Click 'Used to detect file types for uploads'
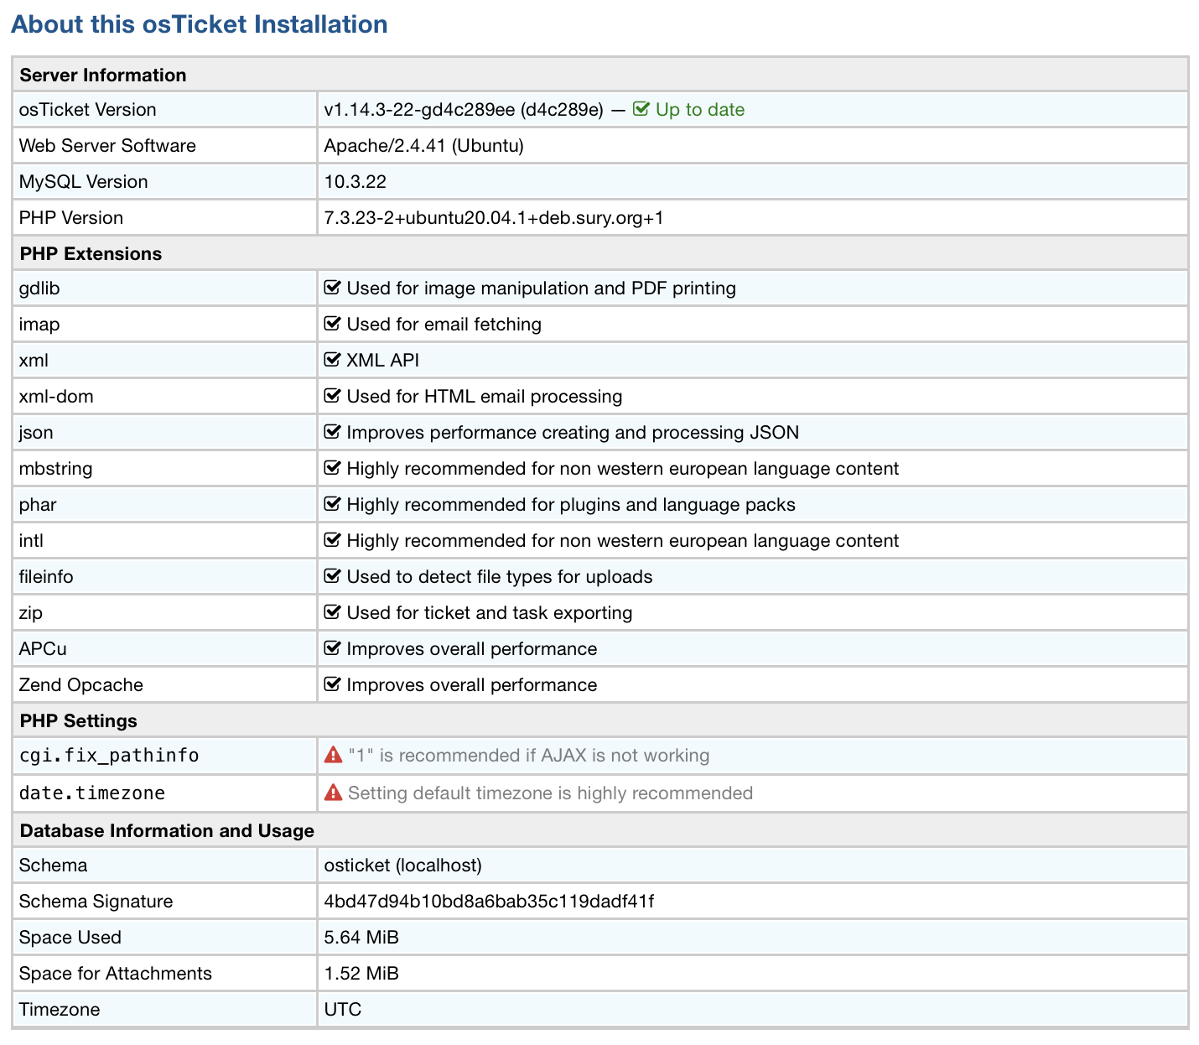 click(x=500, y=577)
